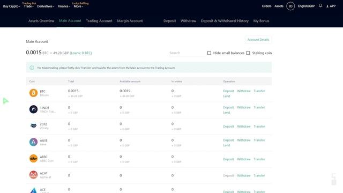Toggle the Staking coin checkbox
Image resolution: width=343 pixels, height=193 pixels.
(x=248, y=53)
